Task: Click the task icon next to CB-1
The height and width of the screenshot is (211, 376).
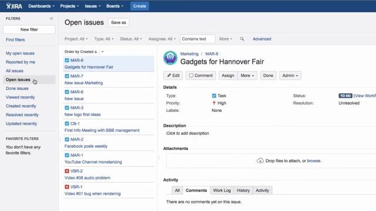Action: tap(67, 124)
